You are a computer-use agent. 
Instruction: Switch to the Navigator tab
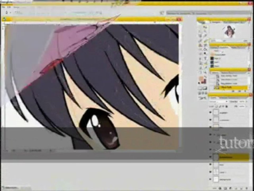click(216, 22)
